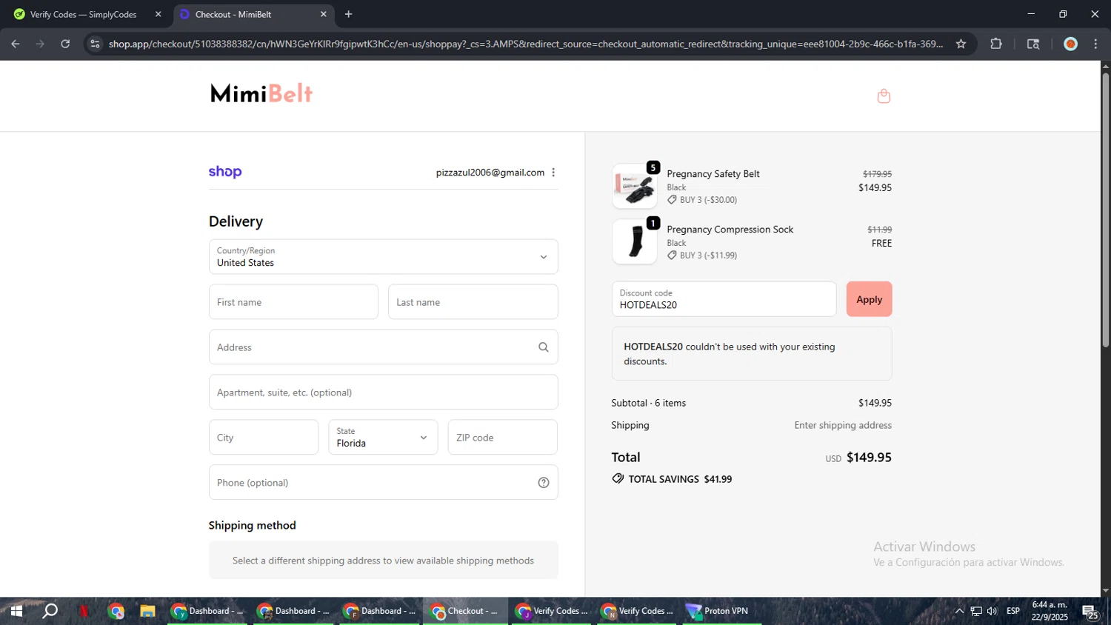The image size is (1111, 625).
Task: Click the Enter shipping address text
Action: point(843,425)
